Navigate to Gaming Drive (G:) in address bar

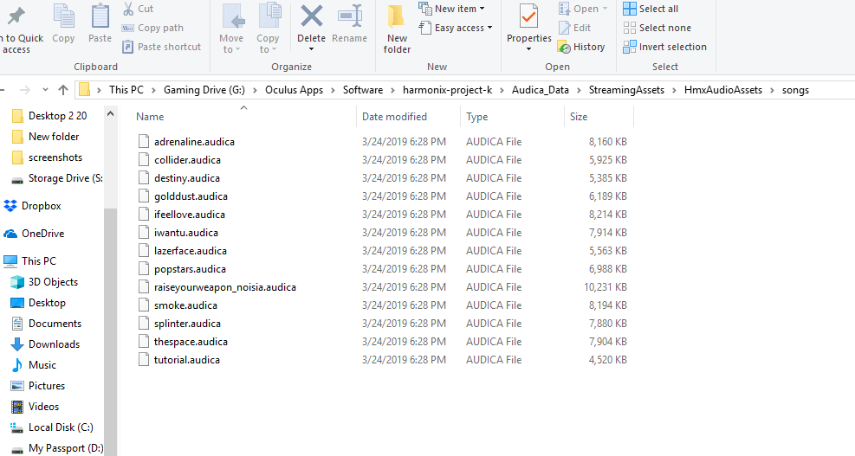[x=204, y=90]
